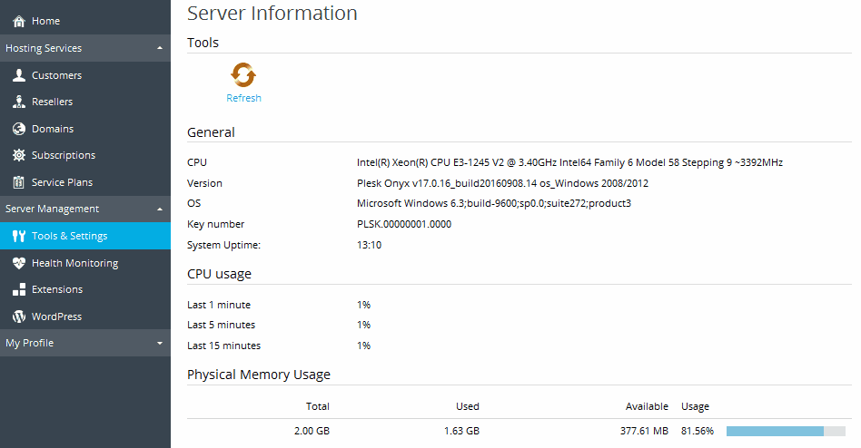
Task: Open Tools & Settings menu item
Action: tap(69, 236)
